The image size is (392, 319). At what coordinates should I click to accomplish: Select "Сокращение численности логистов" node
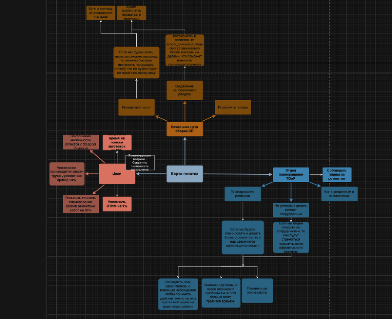tap(81, 142)
